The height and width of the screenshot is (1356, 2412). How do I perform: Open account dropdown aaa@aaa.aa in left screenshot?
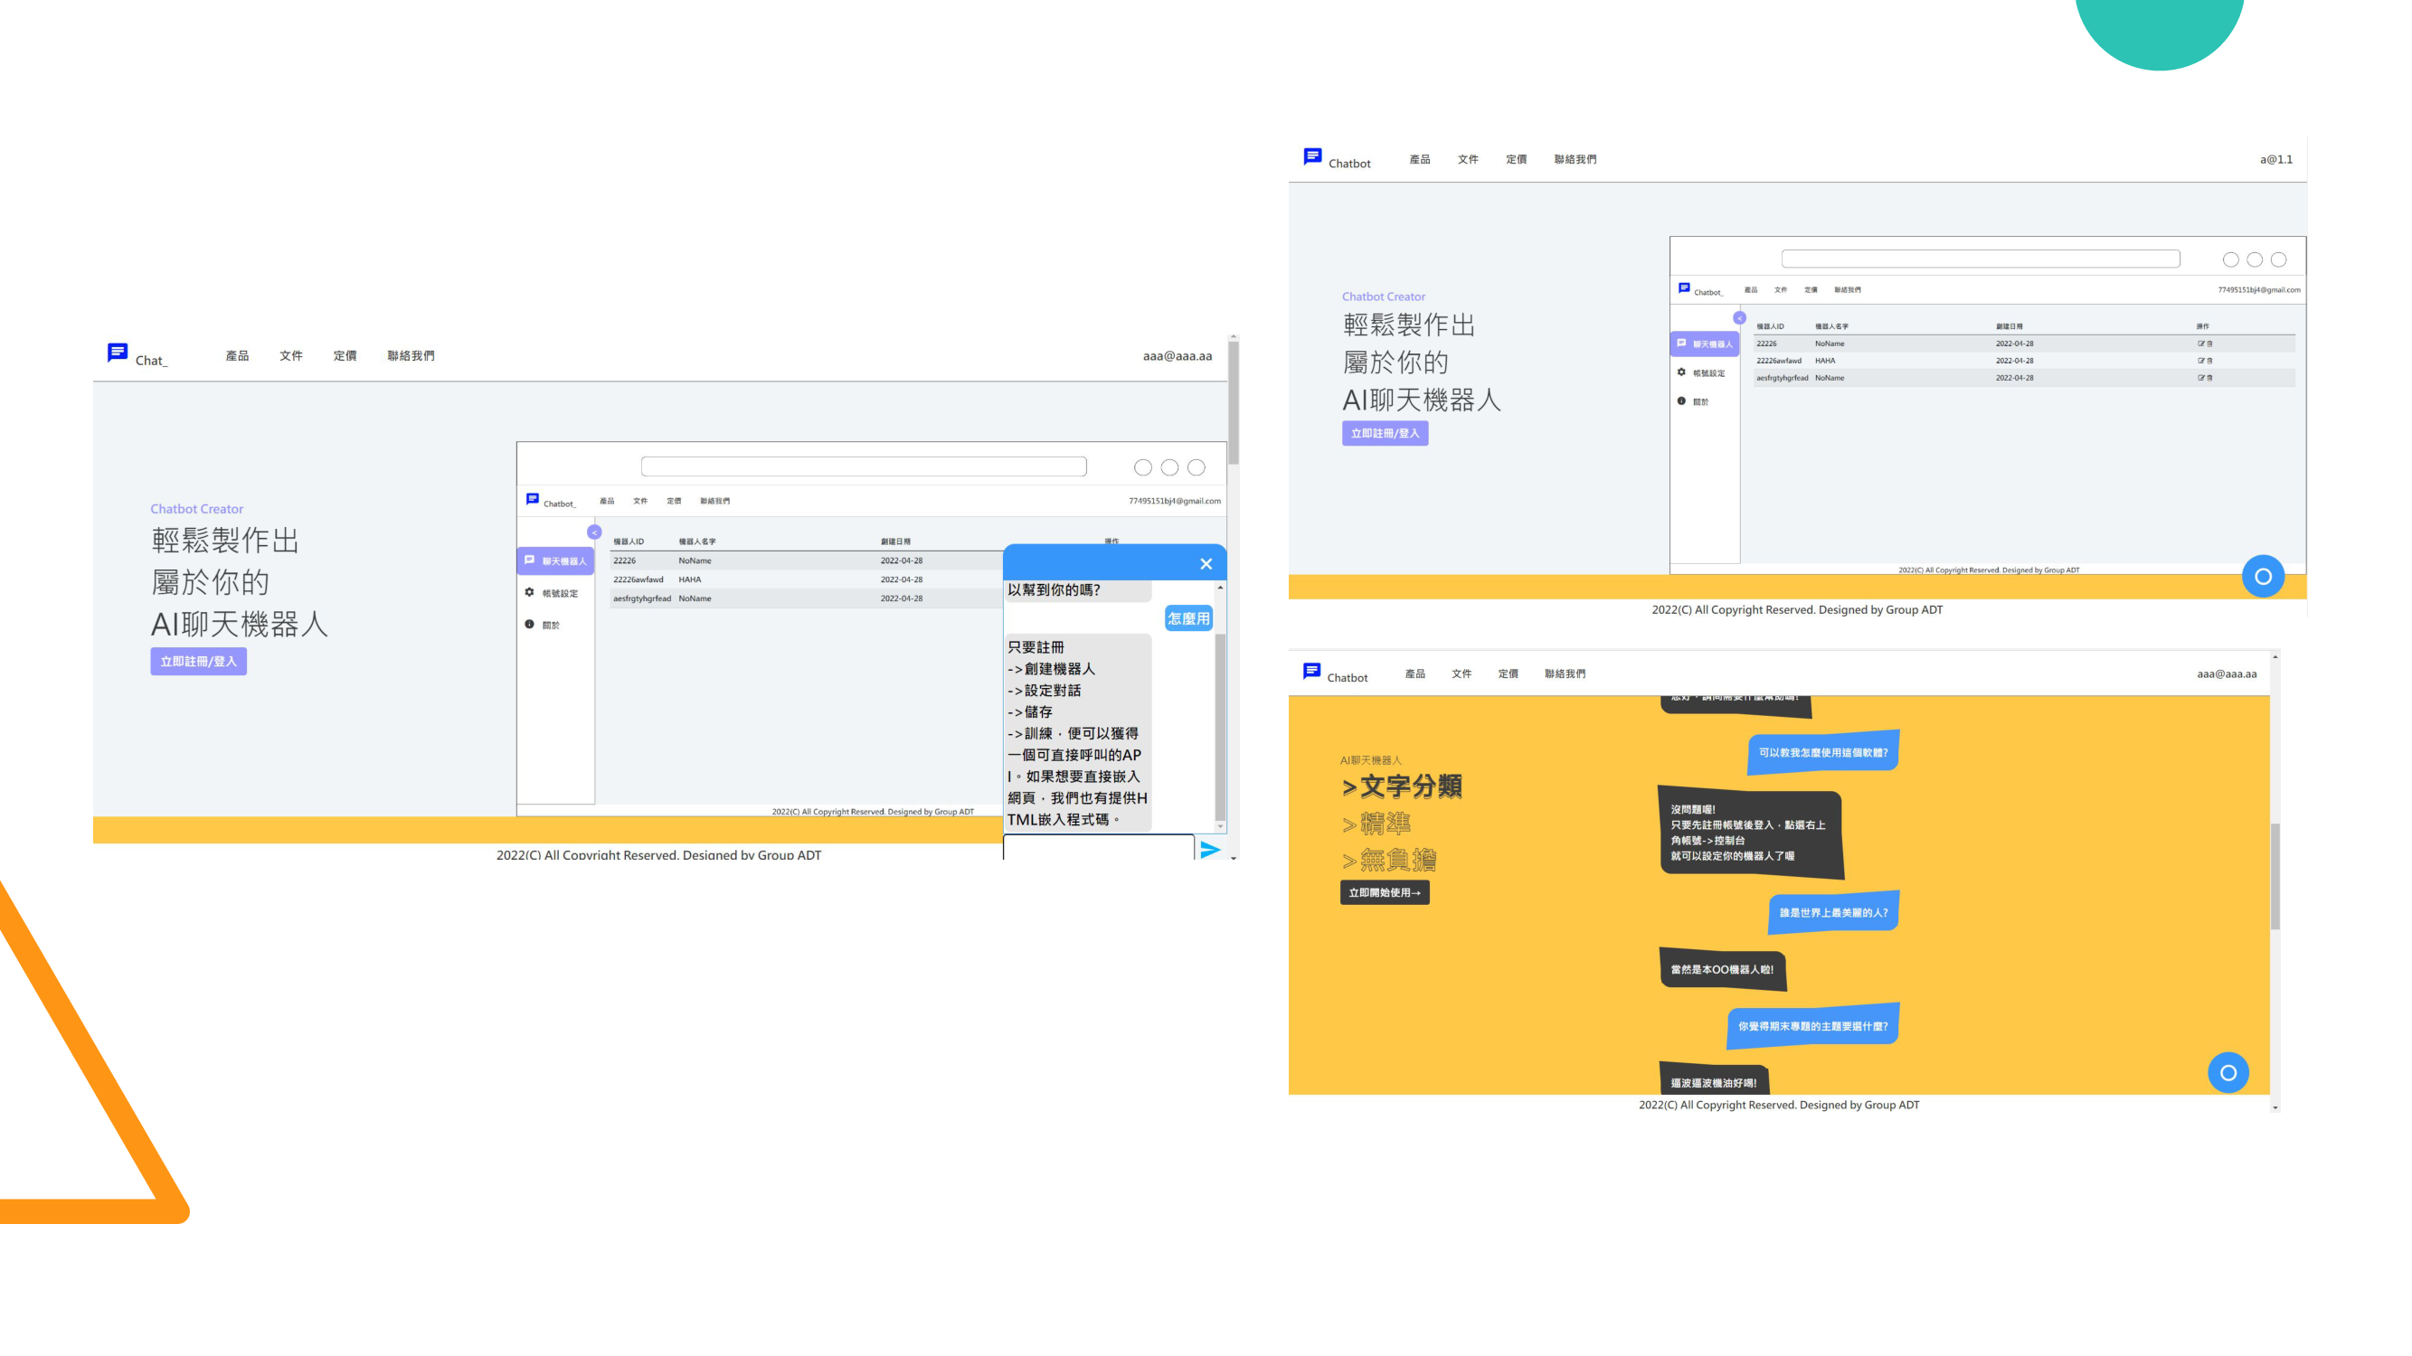[x=1177, y=355]
